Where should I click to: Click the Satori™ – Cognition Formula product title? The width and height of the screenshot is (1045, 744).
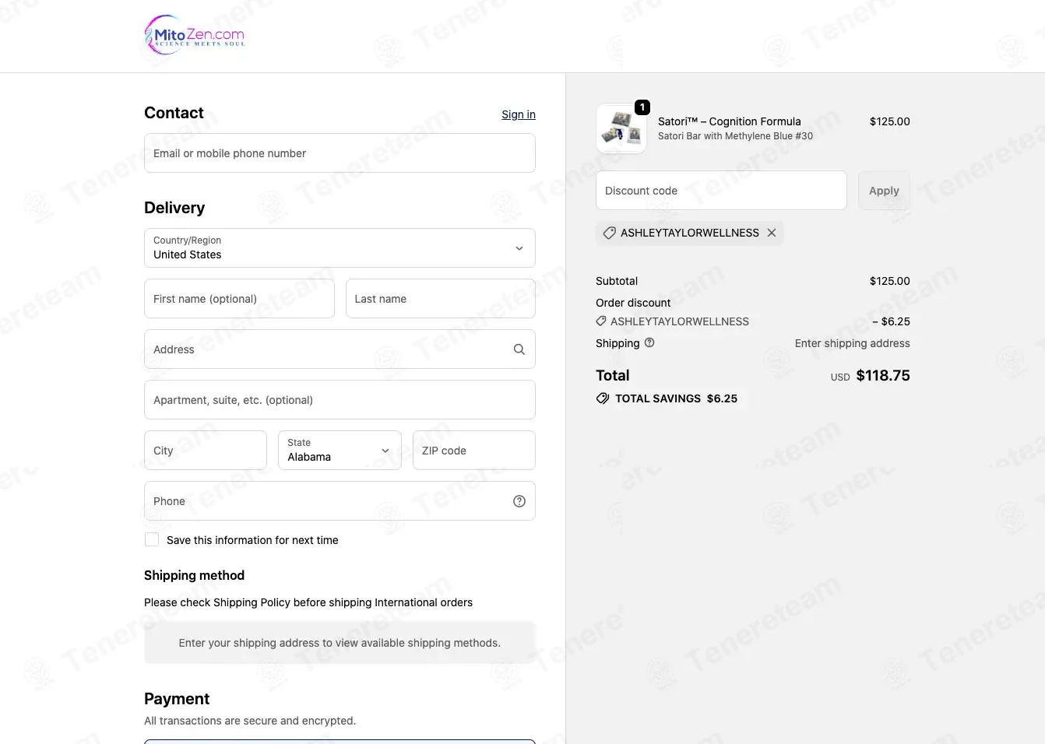click(x=730, y=121)
